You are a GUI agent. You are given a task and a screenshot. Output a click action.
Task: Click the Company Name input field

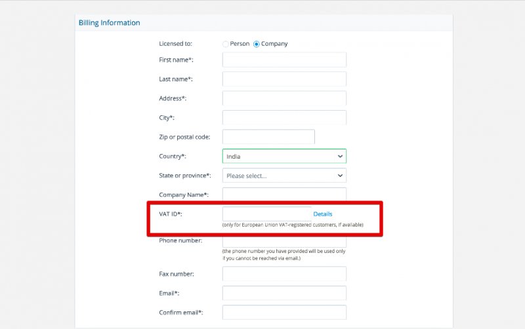click(x=284, y=194)
